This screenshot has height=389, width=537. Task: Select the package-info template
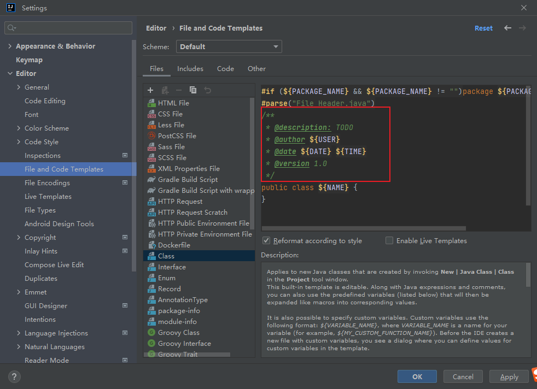199,311
